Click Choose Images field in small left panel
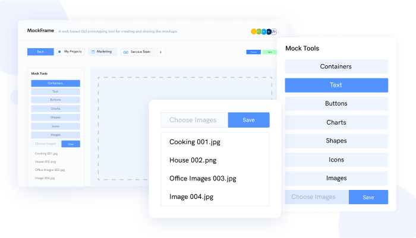Image resolution: width=416 pixels, height=238 pixels. tap(46, 144)
